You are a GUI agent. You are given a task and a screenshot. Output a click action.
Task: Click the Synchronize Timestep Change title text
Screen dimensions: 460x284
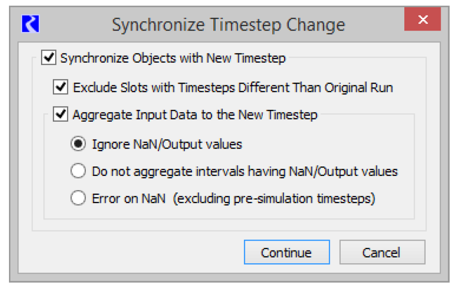tap(228, 25)
